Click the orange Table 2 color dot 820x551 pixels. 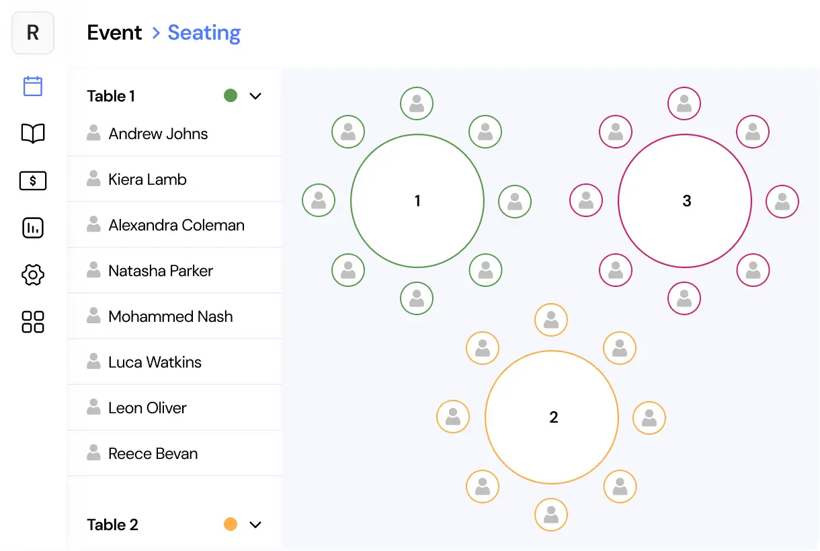231,525
